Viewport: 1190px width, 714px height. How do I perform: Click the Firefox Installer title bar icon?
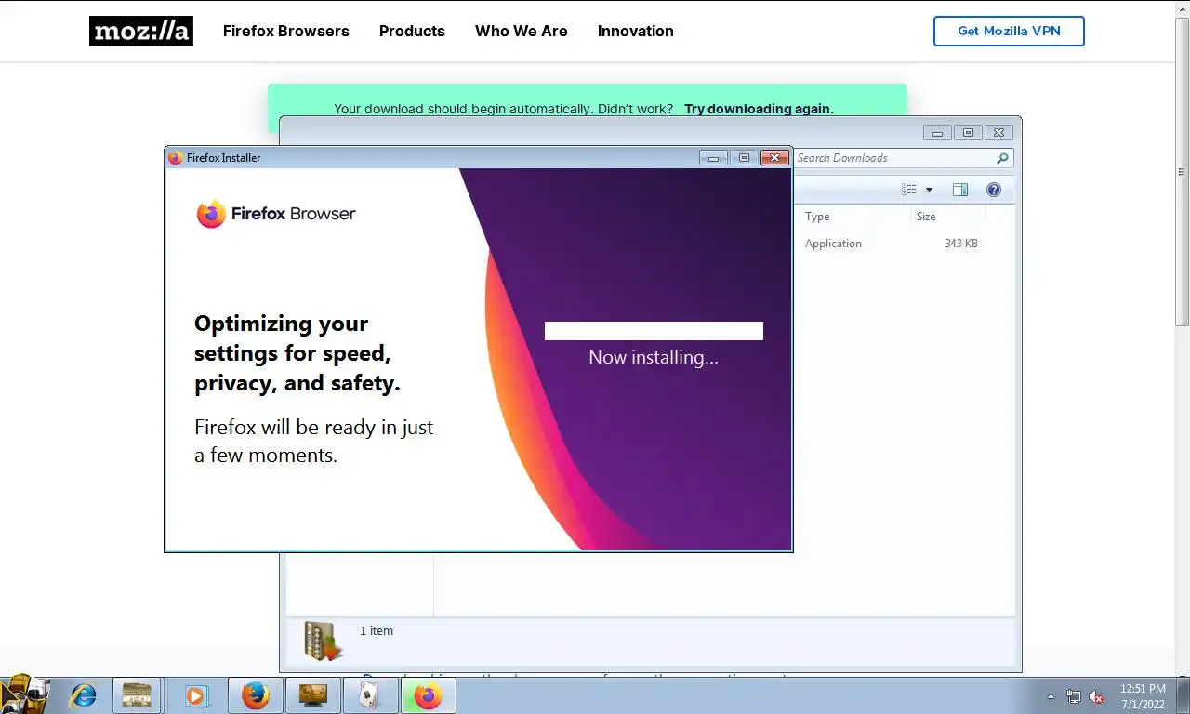tap(175, 158)
